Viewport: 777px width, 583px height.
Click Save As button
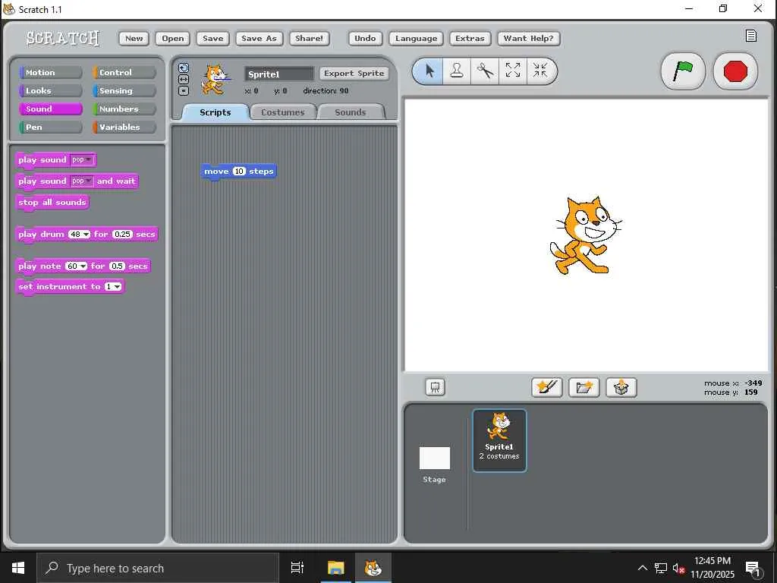coord(259,38)
